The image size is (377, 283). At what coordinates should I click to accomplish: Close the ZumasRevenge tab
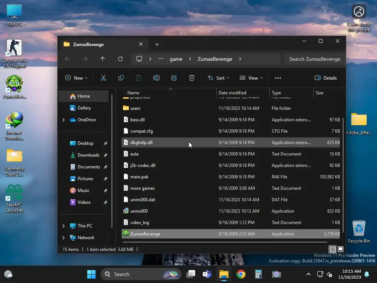coord(141,44)
